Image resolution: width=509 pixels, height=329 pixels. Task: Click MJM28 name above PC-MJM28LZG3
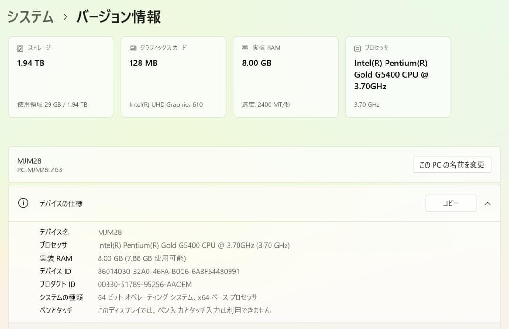(29, 161)
